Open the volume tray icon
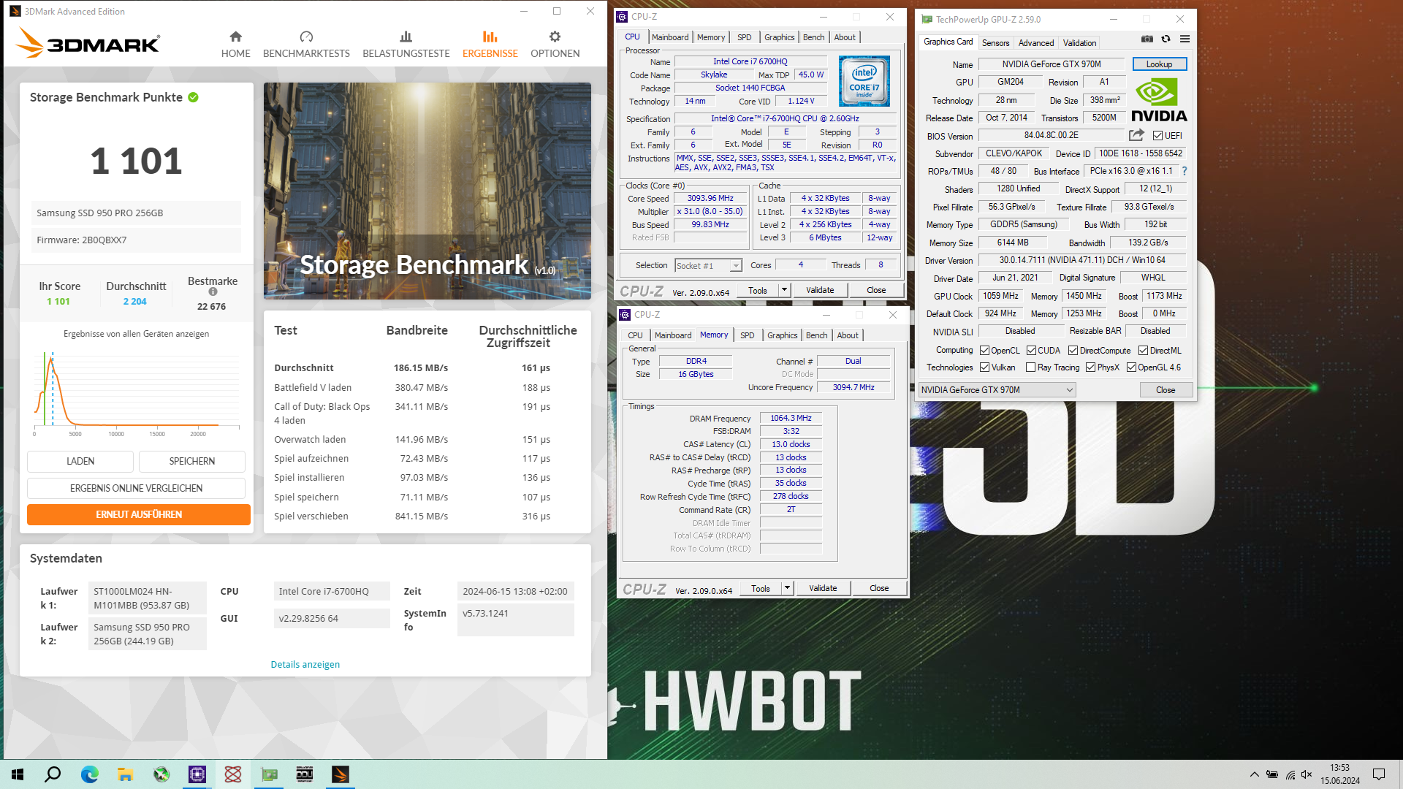The image size is (1403, 789). tap(1307, 774)
